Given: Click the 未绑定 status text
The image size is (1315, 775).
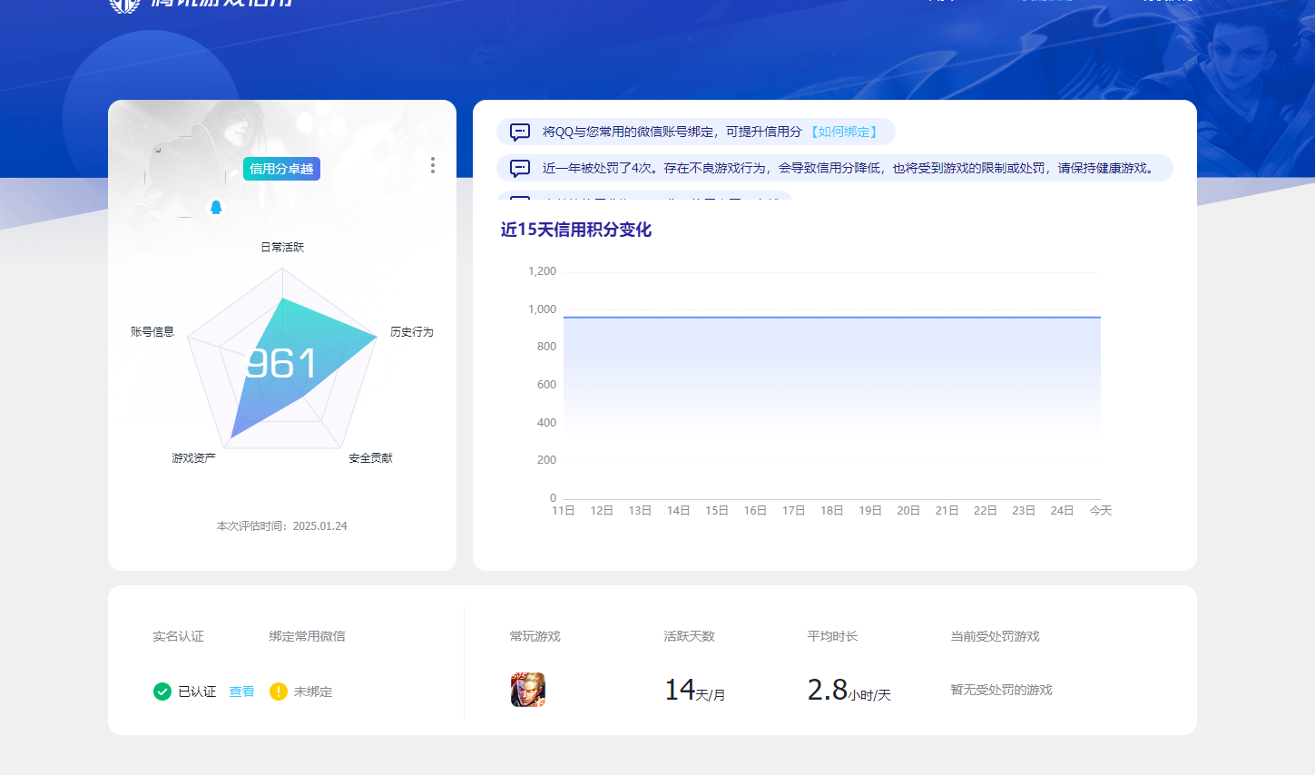Looking at the screenshot, I should point(313,692).
